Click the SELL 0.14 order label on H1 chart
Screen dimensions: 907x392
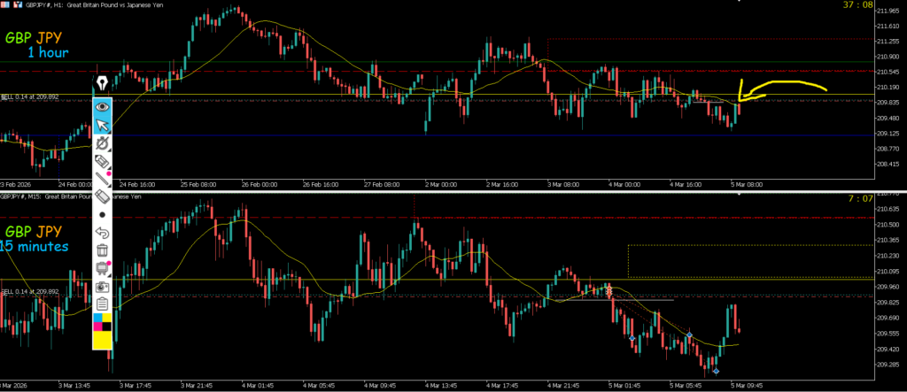pos(30,96)
